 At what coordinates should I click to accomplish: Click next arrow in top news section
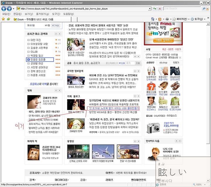(138, 56)
